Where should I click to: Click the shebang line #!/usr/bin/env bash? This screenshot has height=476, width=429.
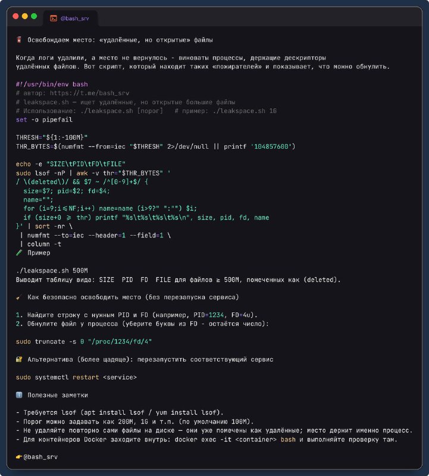tap(52, 84)
